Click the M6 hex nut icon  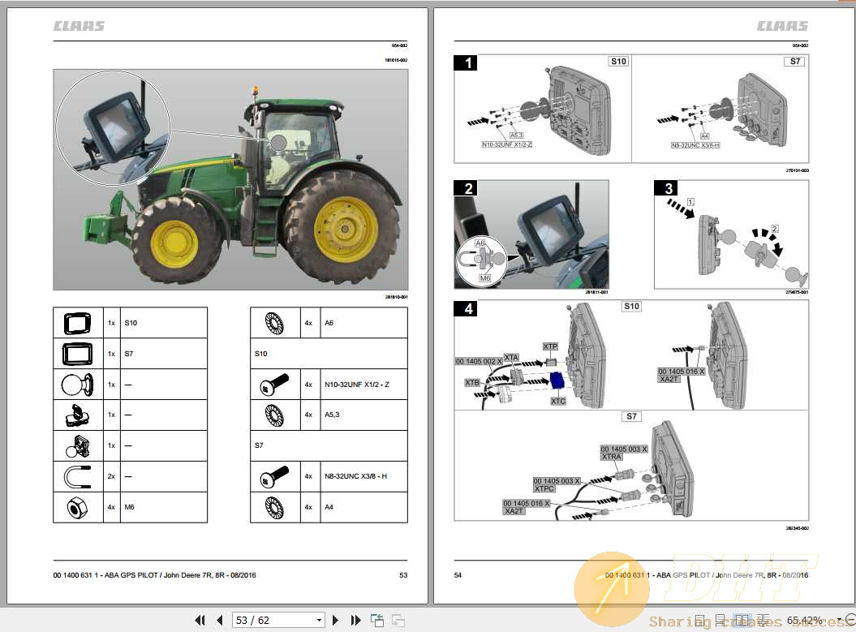coord(78,508)
